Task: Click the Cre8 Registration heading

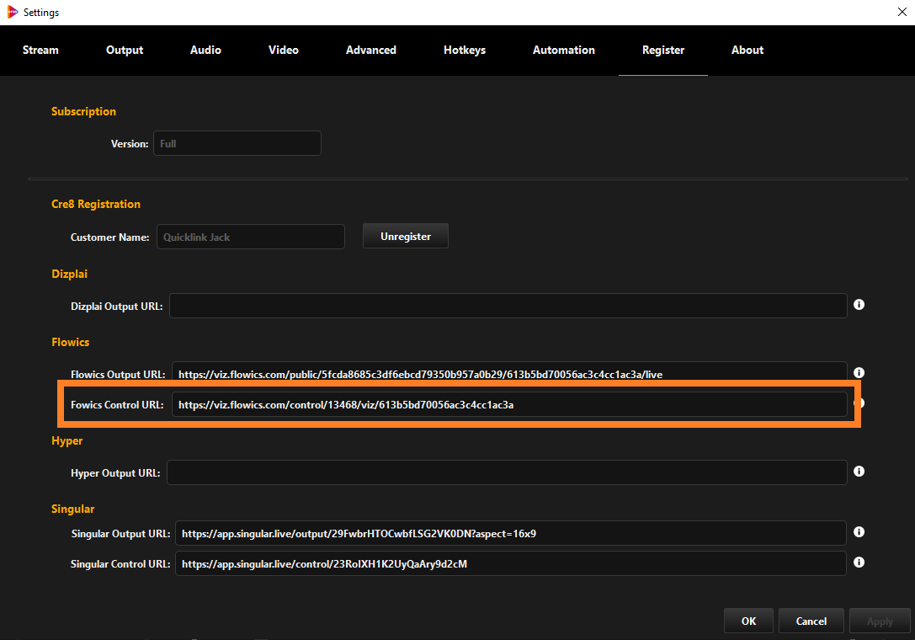Action: coord(96,204)
